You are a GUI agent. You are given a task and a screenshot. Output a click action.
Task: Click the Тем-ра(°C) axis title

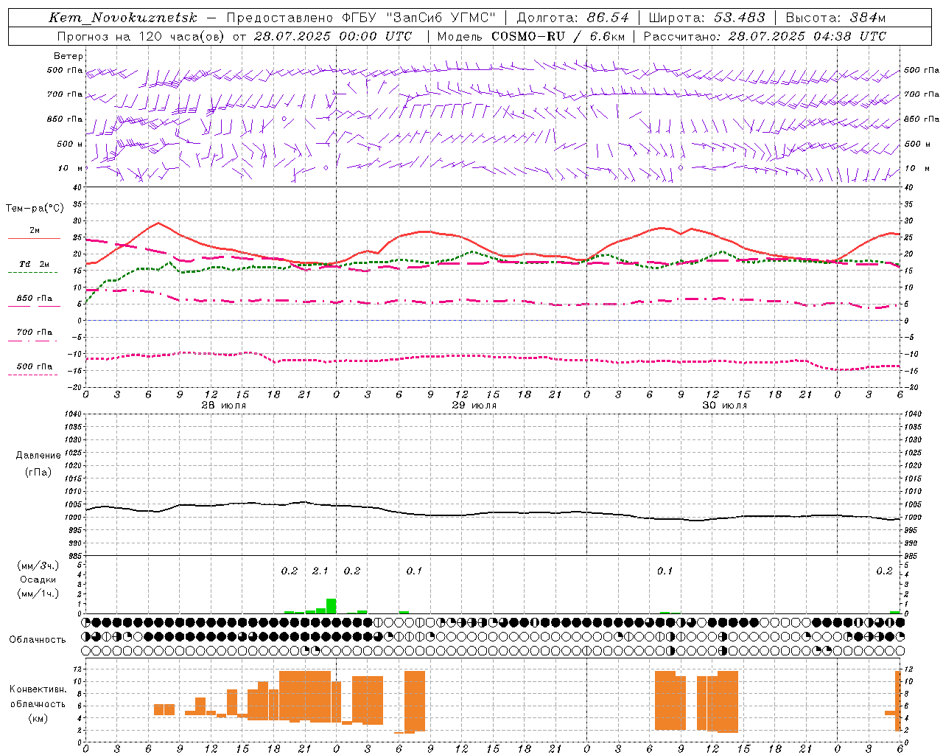coord(35,209)
